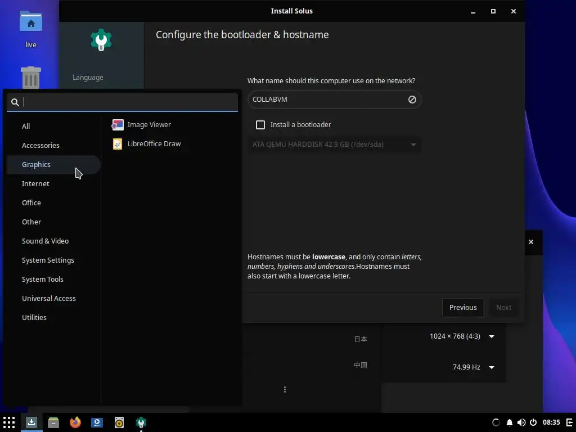Open the live home folder desktop icon
This screenshot has height=432, width=576.
coord(31,29)
